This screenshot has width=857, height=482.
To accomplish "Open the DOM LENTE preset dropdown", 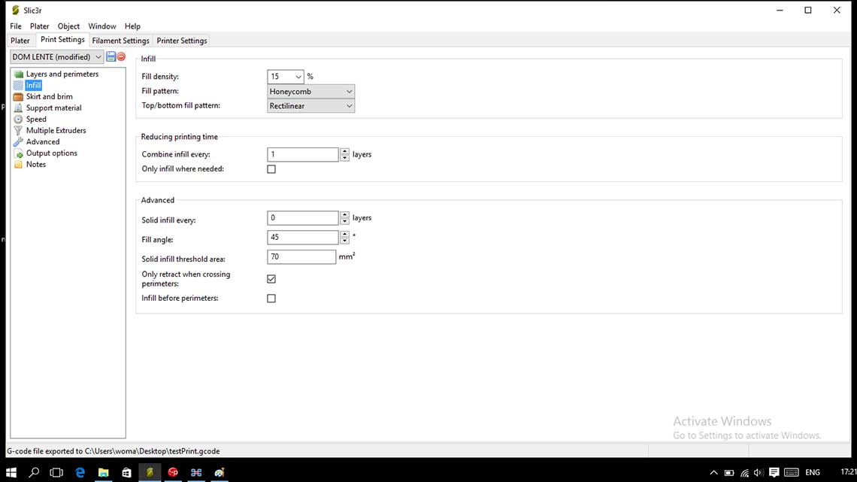I will pos(57,57).
